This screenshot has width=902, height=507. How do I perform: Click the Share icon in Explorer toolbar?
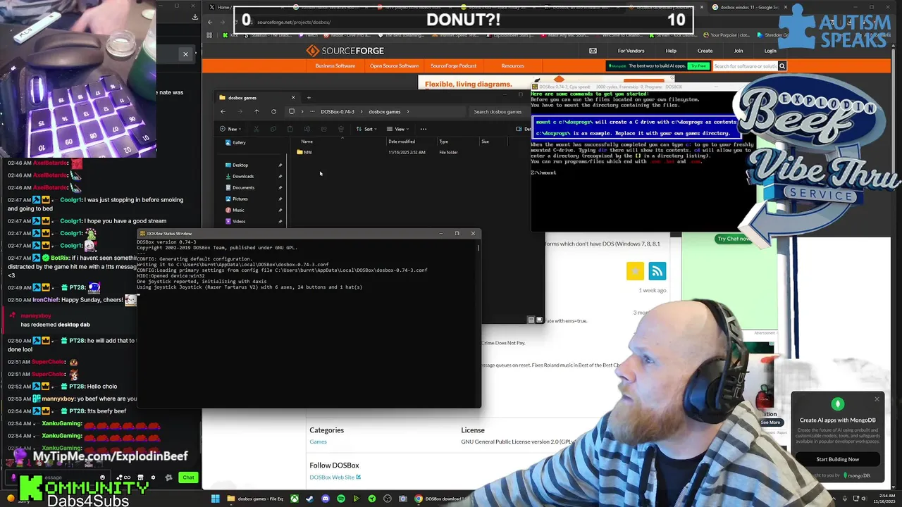tap(323, 129)
